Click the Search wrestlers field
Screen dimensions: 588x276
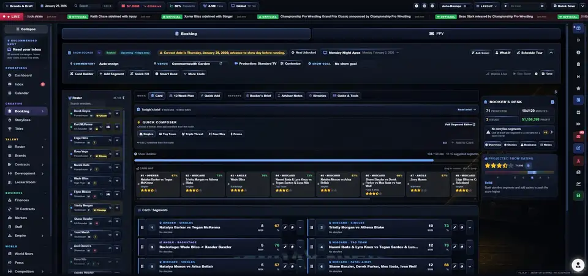coord(94,104)
